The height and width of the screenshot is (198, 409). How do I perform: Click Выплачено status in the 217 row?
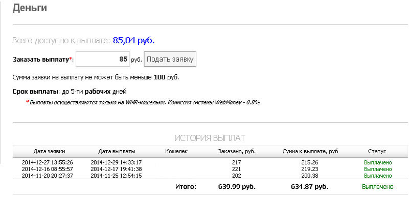[378, 163]
